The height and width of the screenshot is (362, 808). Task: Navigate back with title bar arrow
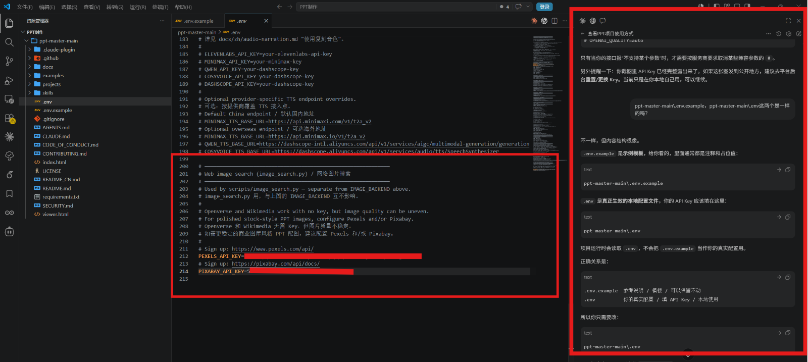pos(280,7)
